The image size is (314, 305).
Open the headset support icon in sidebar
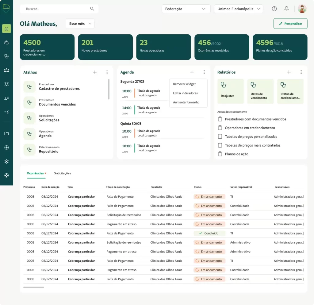click(x=6, y=42)
